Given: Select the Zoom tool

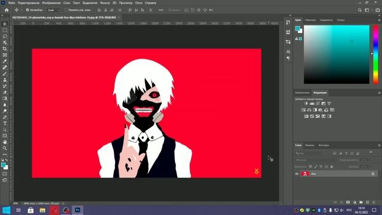Looking at the screenshot, I should (x=5, y=148).
